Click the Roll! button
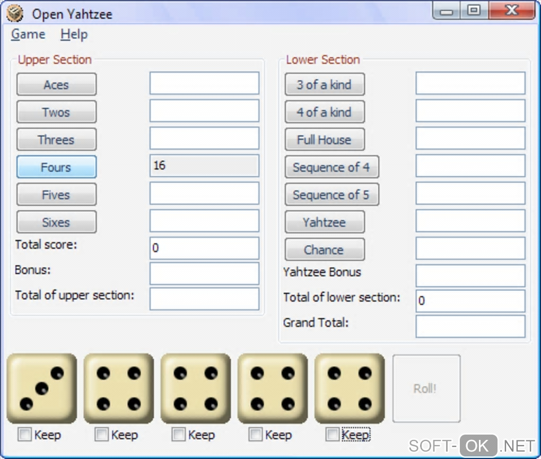Image resolution: width=541 pixels, height=459 pixels. (426, 388)
